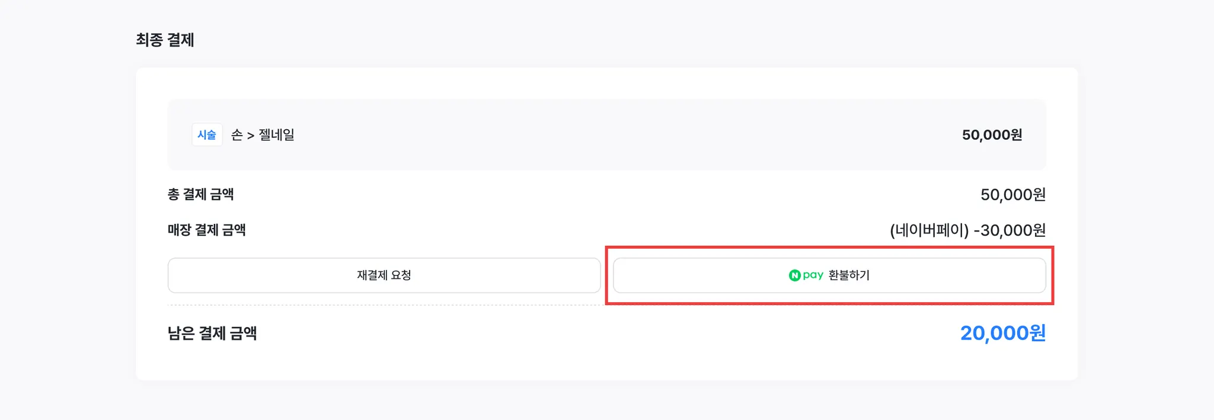Click the 'pay' wordmark in the refund button

click(x=813, y=275)
